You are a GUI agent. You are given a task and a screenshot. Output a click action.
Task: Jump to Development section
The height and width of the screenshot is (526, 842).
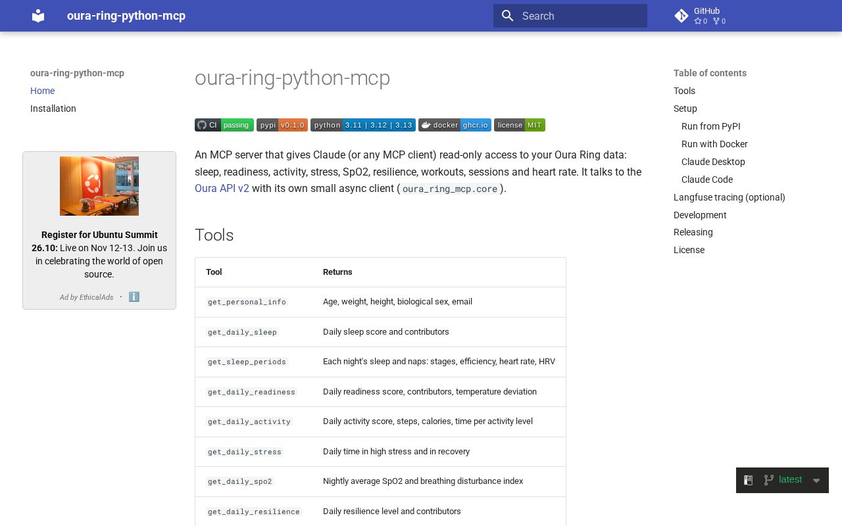click(700, 215)
